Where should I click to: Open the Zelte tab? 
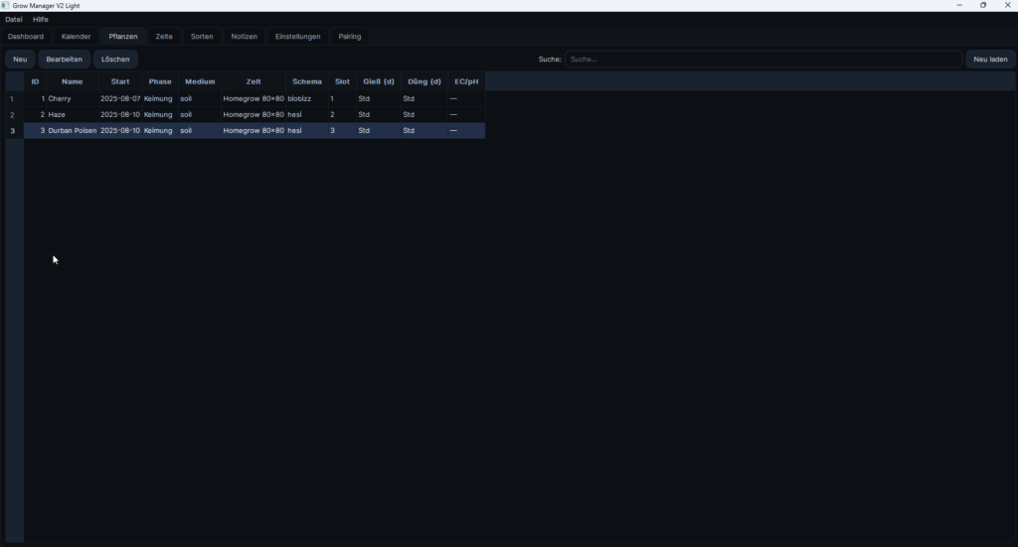click(164, 37)
